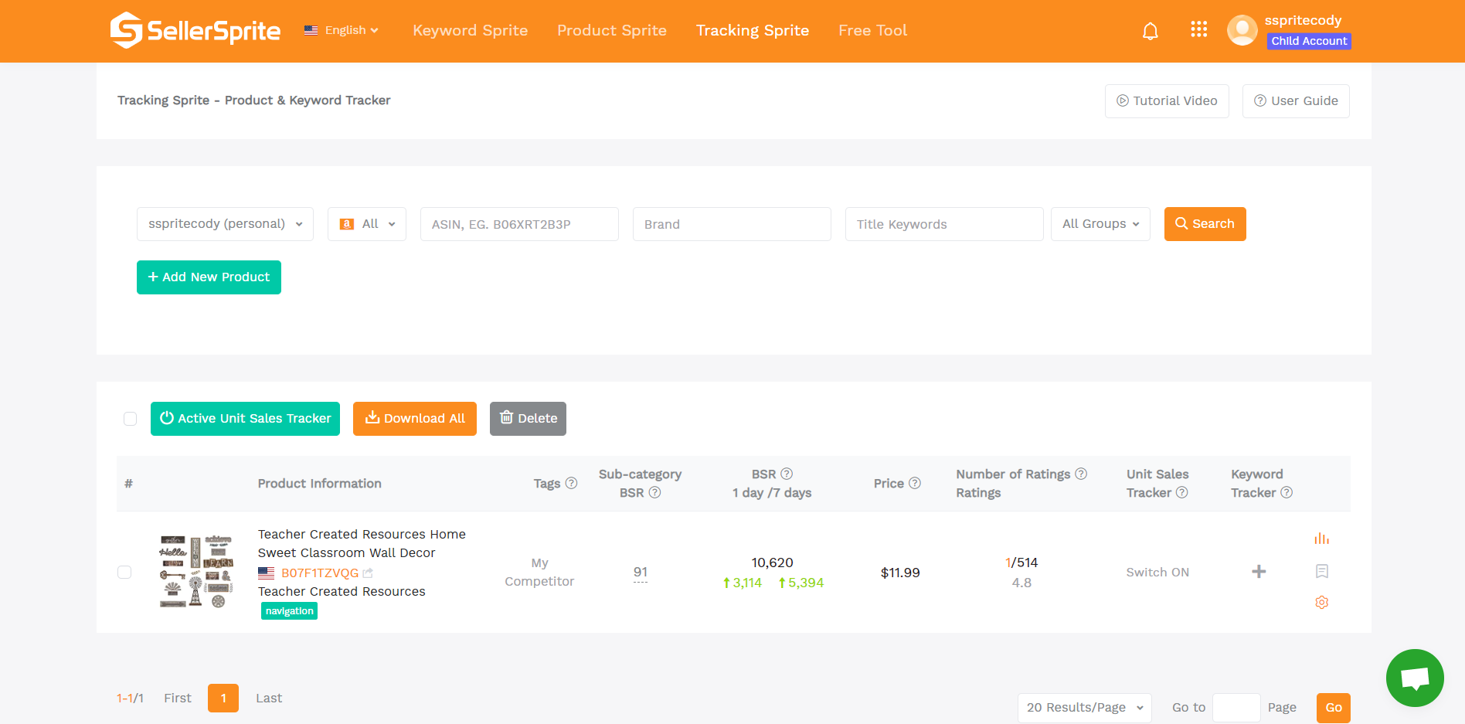Screen dimensions: 1465x724
Task: Open the Product Sprite menu
Action: (x=612, y=30)
